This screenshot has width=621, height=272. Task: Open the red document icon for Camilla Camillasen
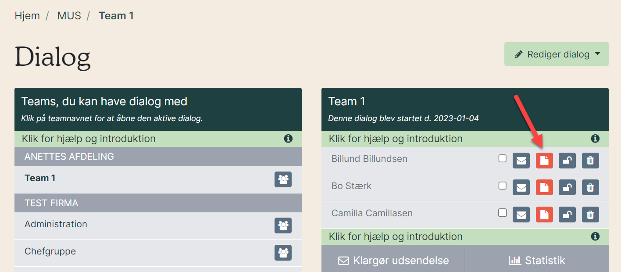(x=544, y=215)
